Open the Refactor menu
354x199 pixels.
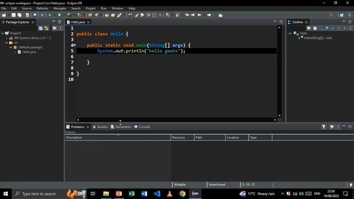pos(43,8)
